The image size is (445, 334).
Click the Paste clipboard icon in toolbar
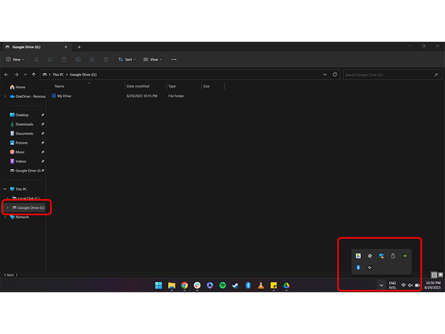tap(64, 60)
